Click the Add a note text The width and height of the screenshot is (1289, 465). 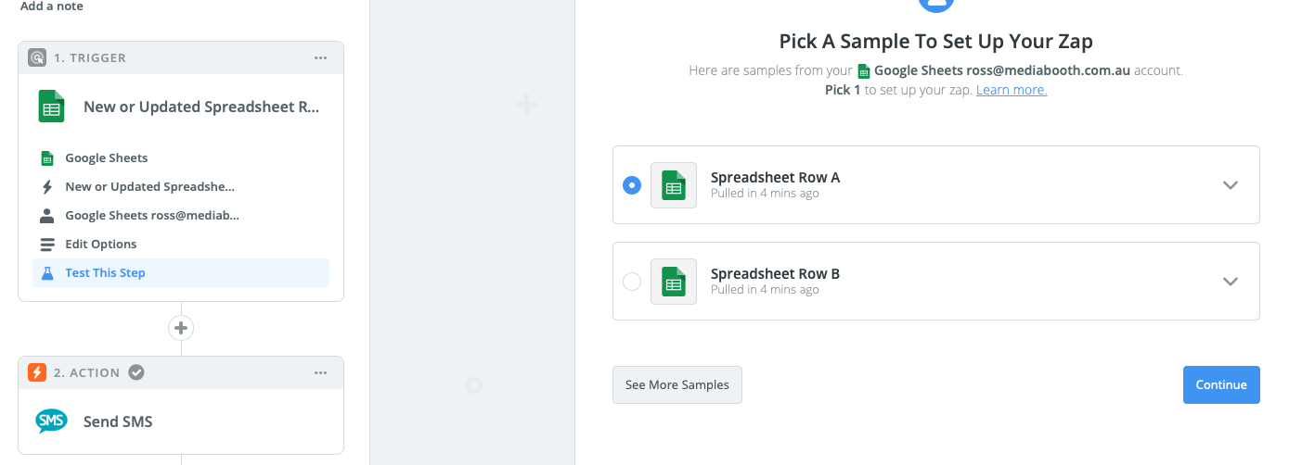(52, 6)
